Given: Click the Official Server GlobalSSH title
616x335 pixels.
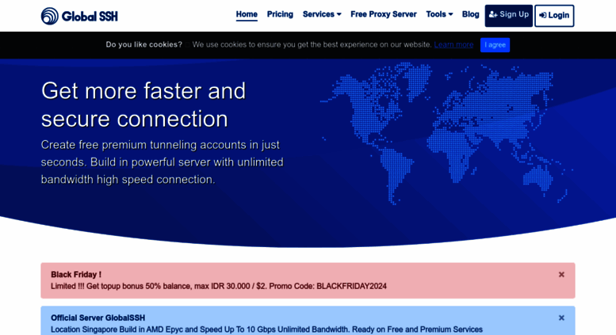Looking at the screenshot, I should click(98, 318).
